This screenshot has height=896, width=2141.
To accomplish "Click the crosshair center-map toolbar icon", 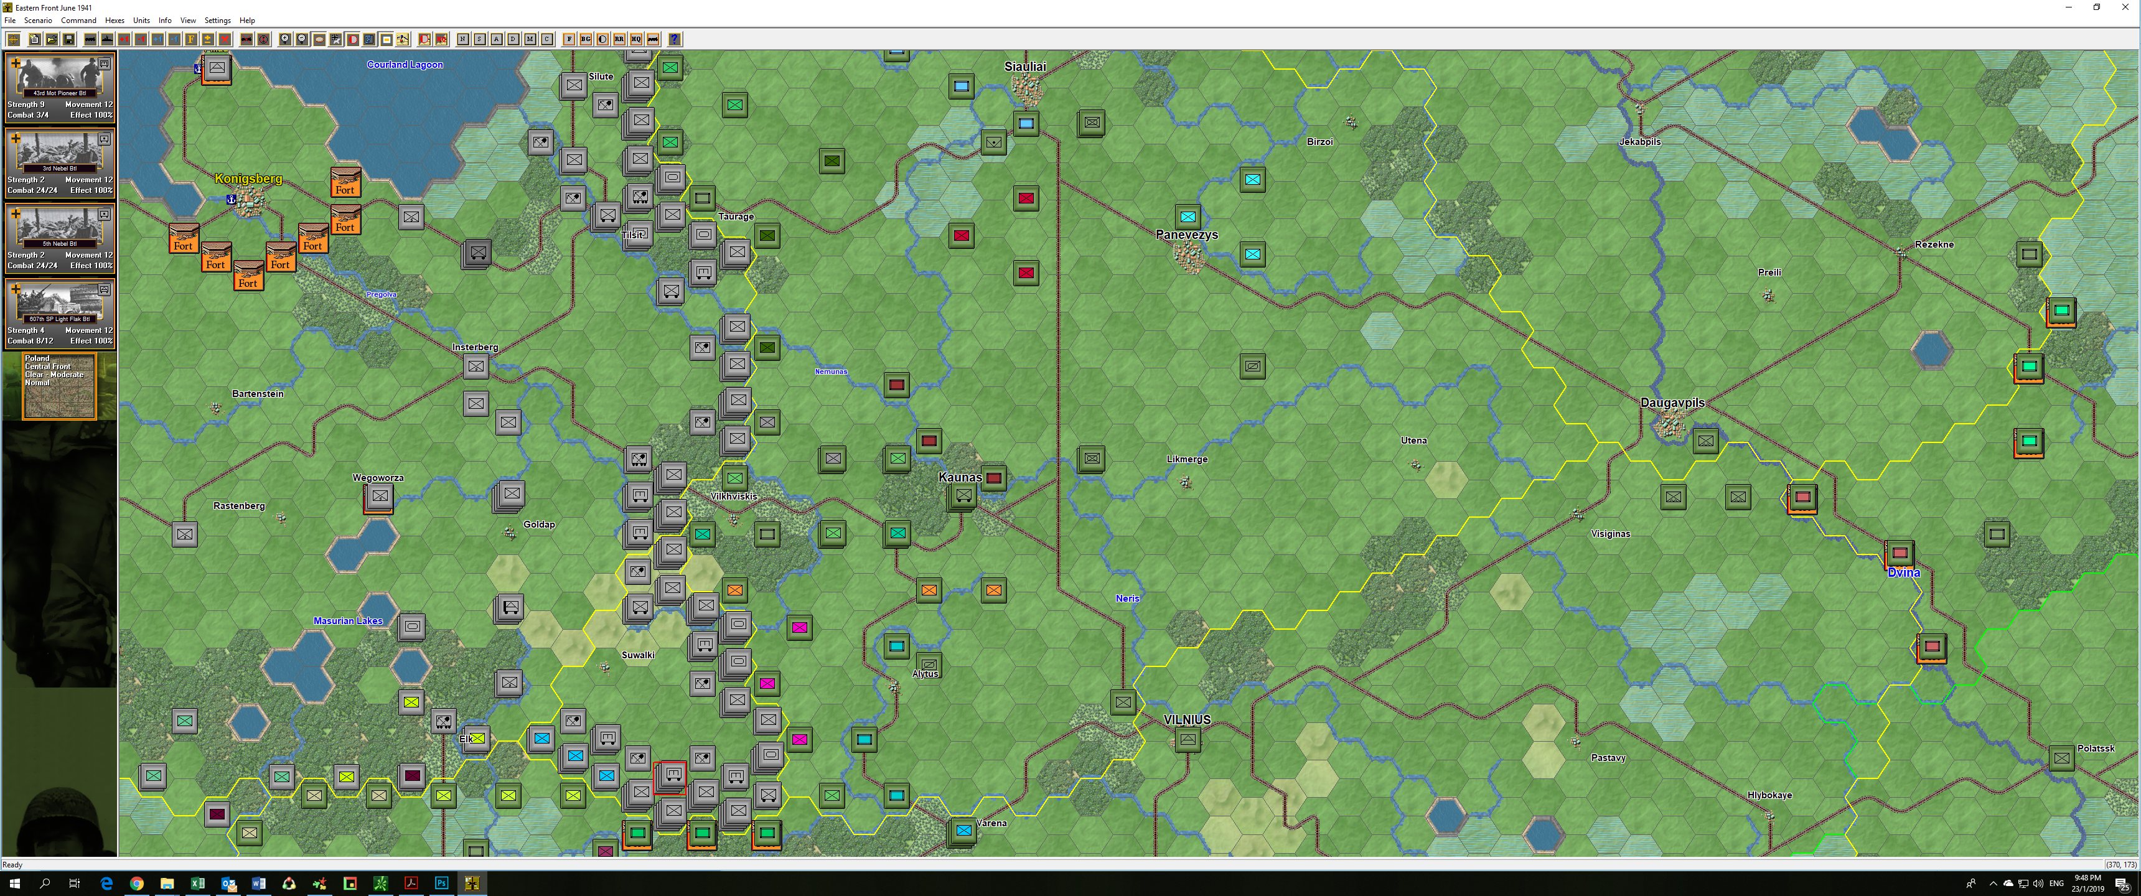I will coord(13,39).
